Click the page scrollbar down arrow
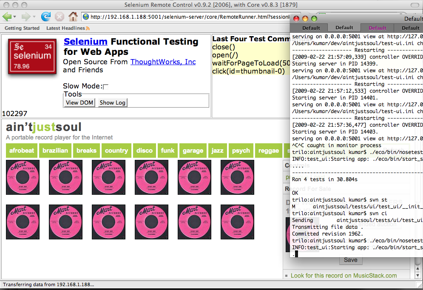 (x=418, y=276)
